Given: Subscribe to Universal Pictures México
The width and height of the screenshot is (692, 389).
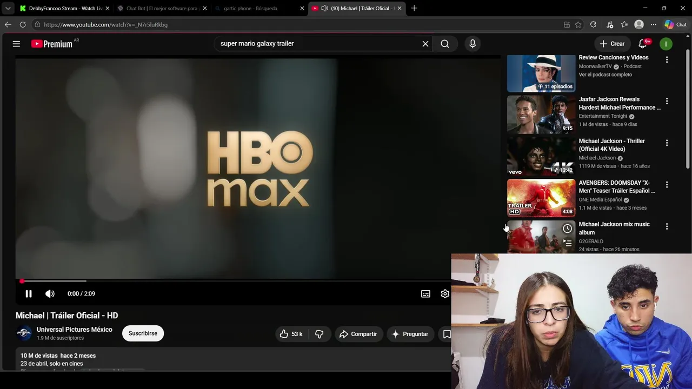Looking at the screenshot, I should click(143, 333).
